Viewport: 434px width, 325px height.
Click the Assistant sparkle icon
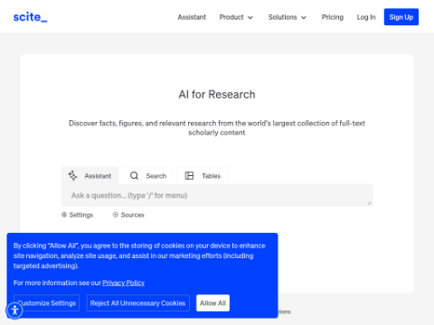[x=72, y=176]
